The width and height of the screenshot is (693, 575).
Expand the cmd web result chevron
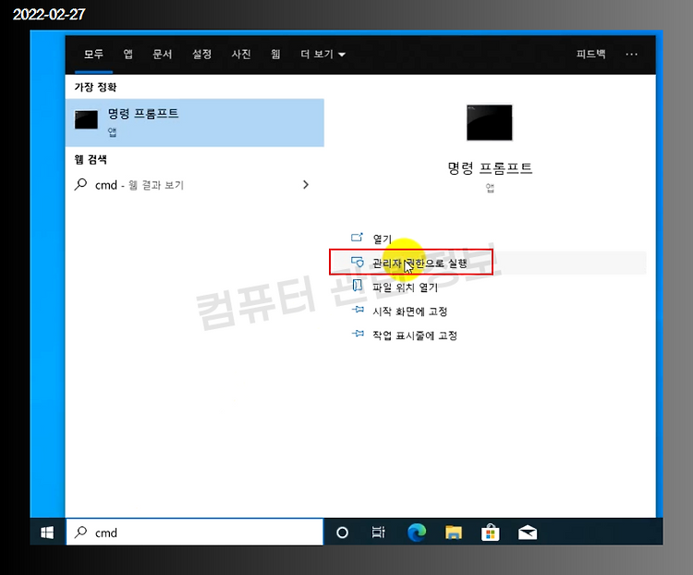pyautogui.click(x=306, y=185)
